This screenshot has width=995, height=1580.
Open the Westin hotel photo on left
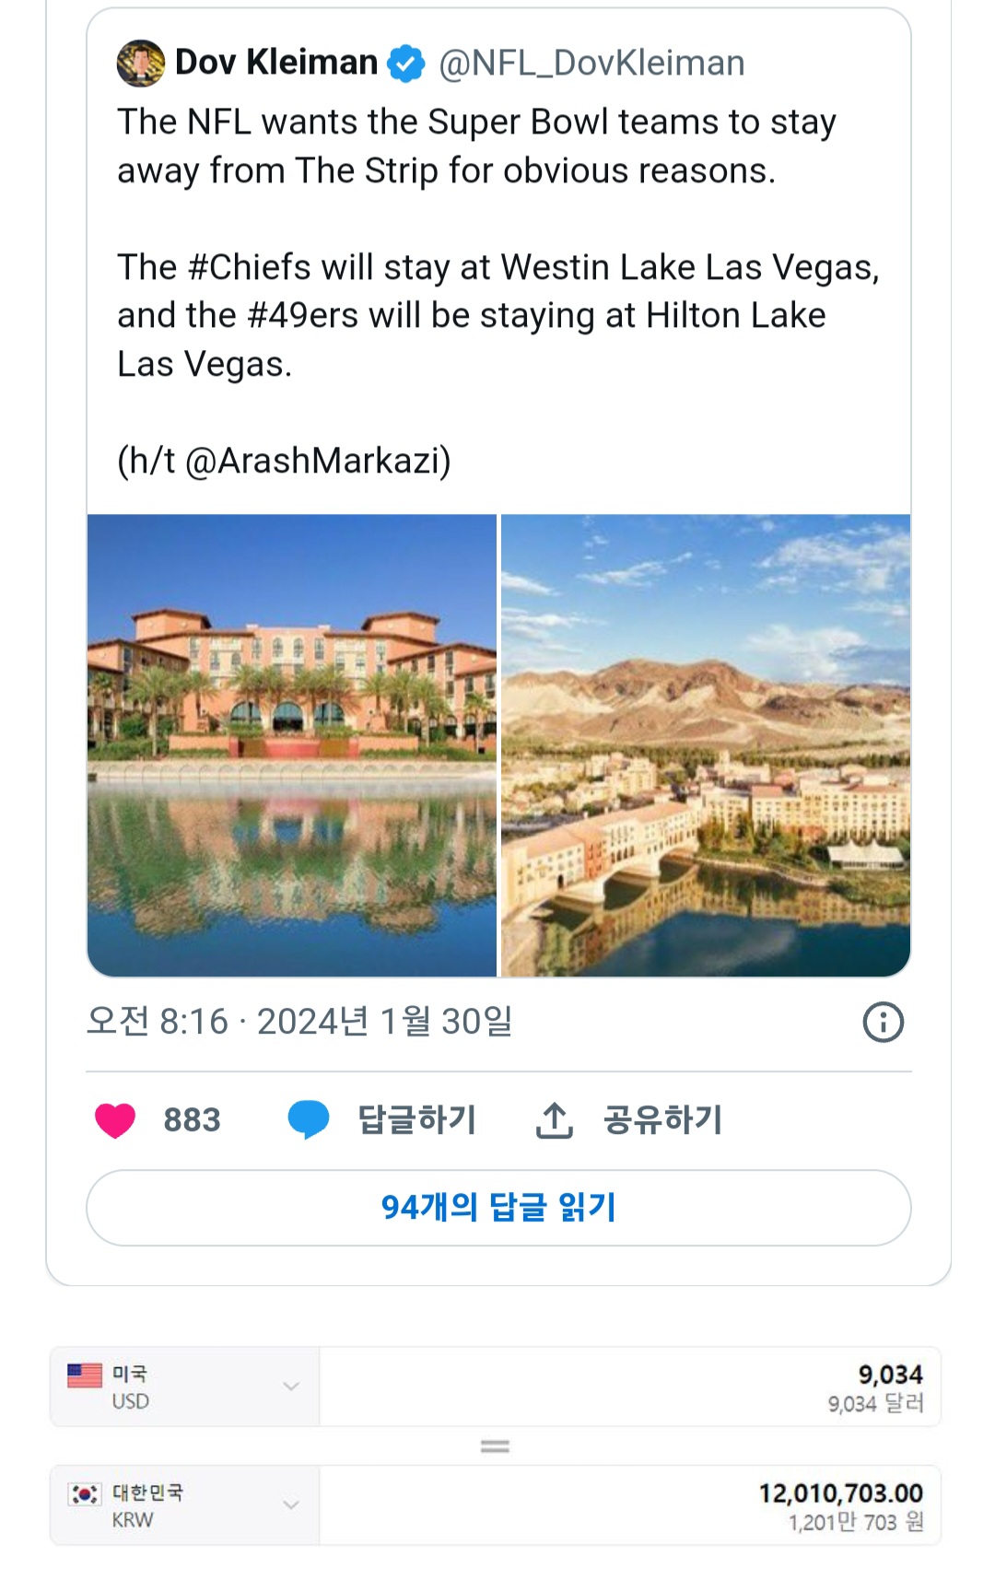click(x=292, y=745)
